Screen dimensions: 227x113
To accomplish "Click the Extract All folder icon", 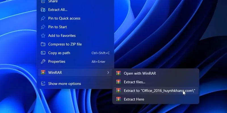I will click(43, 10).
